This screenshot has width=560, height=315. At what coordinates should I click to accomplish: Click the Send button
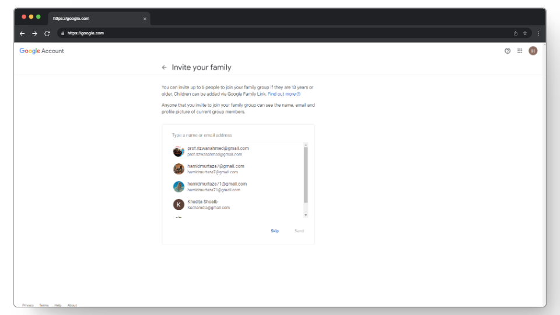[x=299, y=231]
